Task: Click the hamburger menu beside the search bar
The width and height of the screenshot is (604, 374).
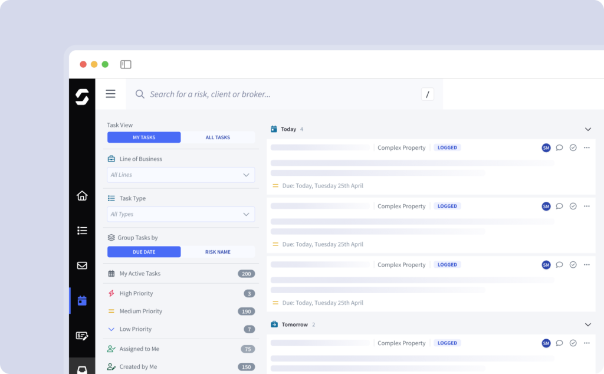Action: point(110,93)
